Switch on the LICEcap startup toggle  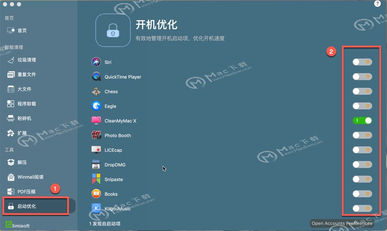(x=362, y=150)
